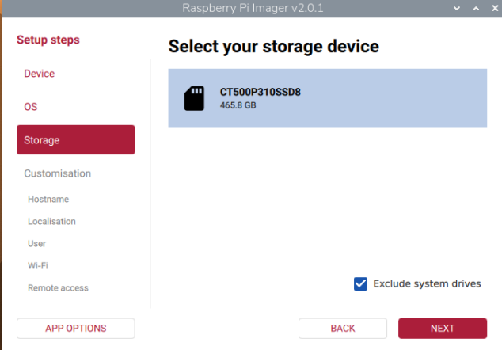Click the 'Exclude system drives' label text
This screenshot has height=350, width=502.
pos(426,283)
